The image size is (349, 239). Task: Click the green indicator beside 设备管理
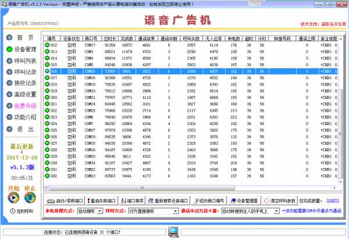point(9,49)
